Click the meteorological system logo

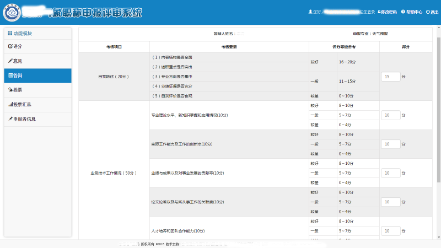pyautogui.click(x=12, y=12)
